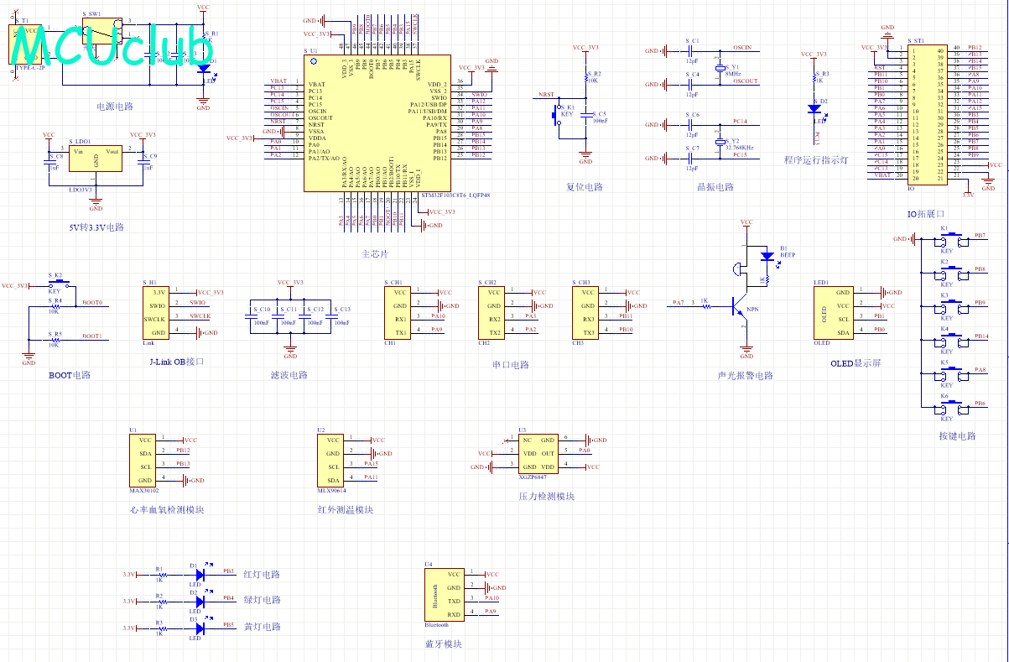Click the LDO3V3 voltage regulator component
1009x662 pixels.
(96, 159)
